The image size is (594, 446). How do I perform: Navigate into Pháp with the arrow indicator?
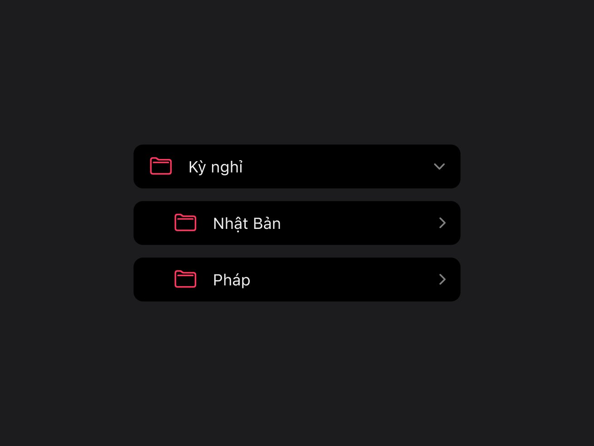click(442, 279)
